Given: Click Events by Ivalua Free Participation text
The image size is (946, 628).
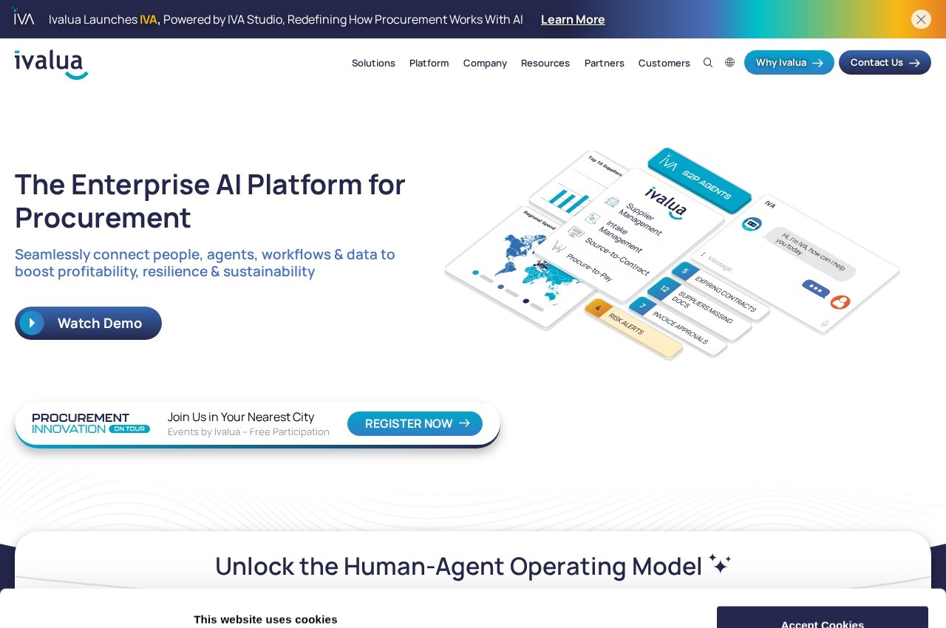Looking at the screenshot, I should click(x=248, y=432).
